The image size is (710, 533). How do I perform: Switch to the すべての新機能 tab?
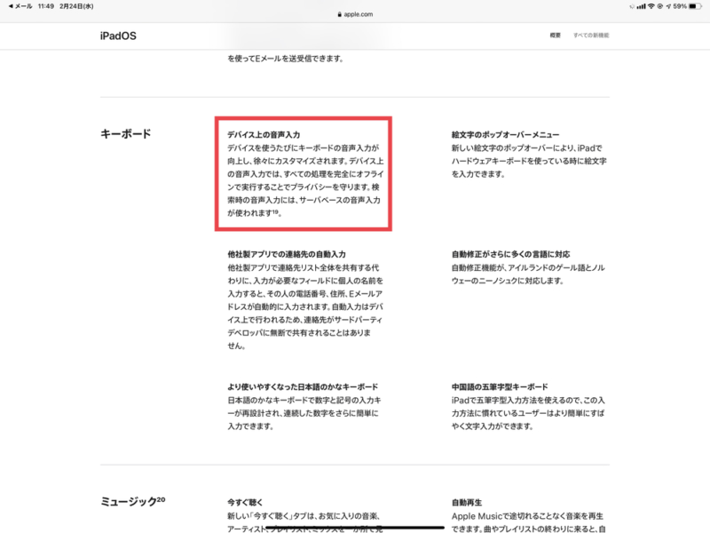click(x=591, y=36)
